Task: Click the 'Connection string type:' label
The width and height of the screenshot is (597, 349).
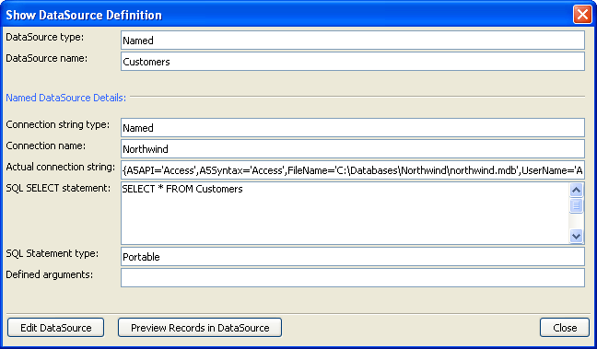Action: (x=57, y=125)
